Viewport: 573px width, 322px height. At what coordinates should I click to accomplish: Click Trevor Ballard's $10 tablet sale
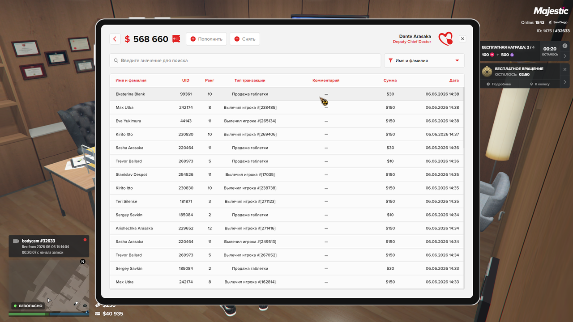tap(286, 161)
